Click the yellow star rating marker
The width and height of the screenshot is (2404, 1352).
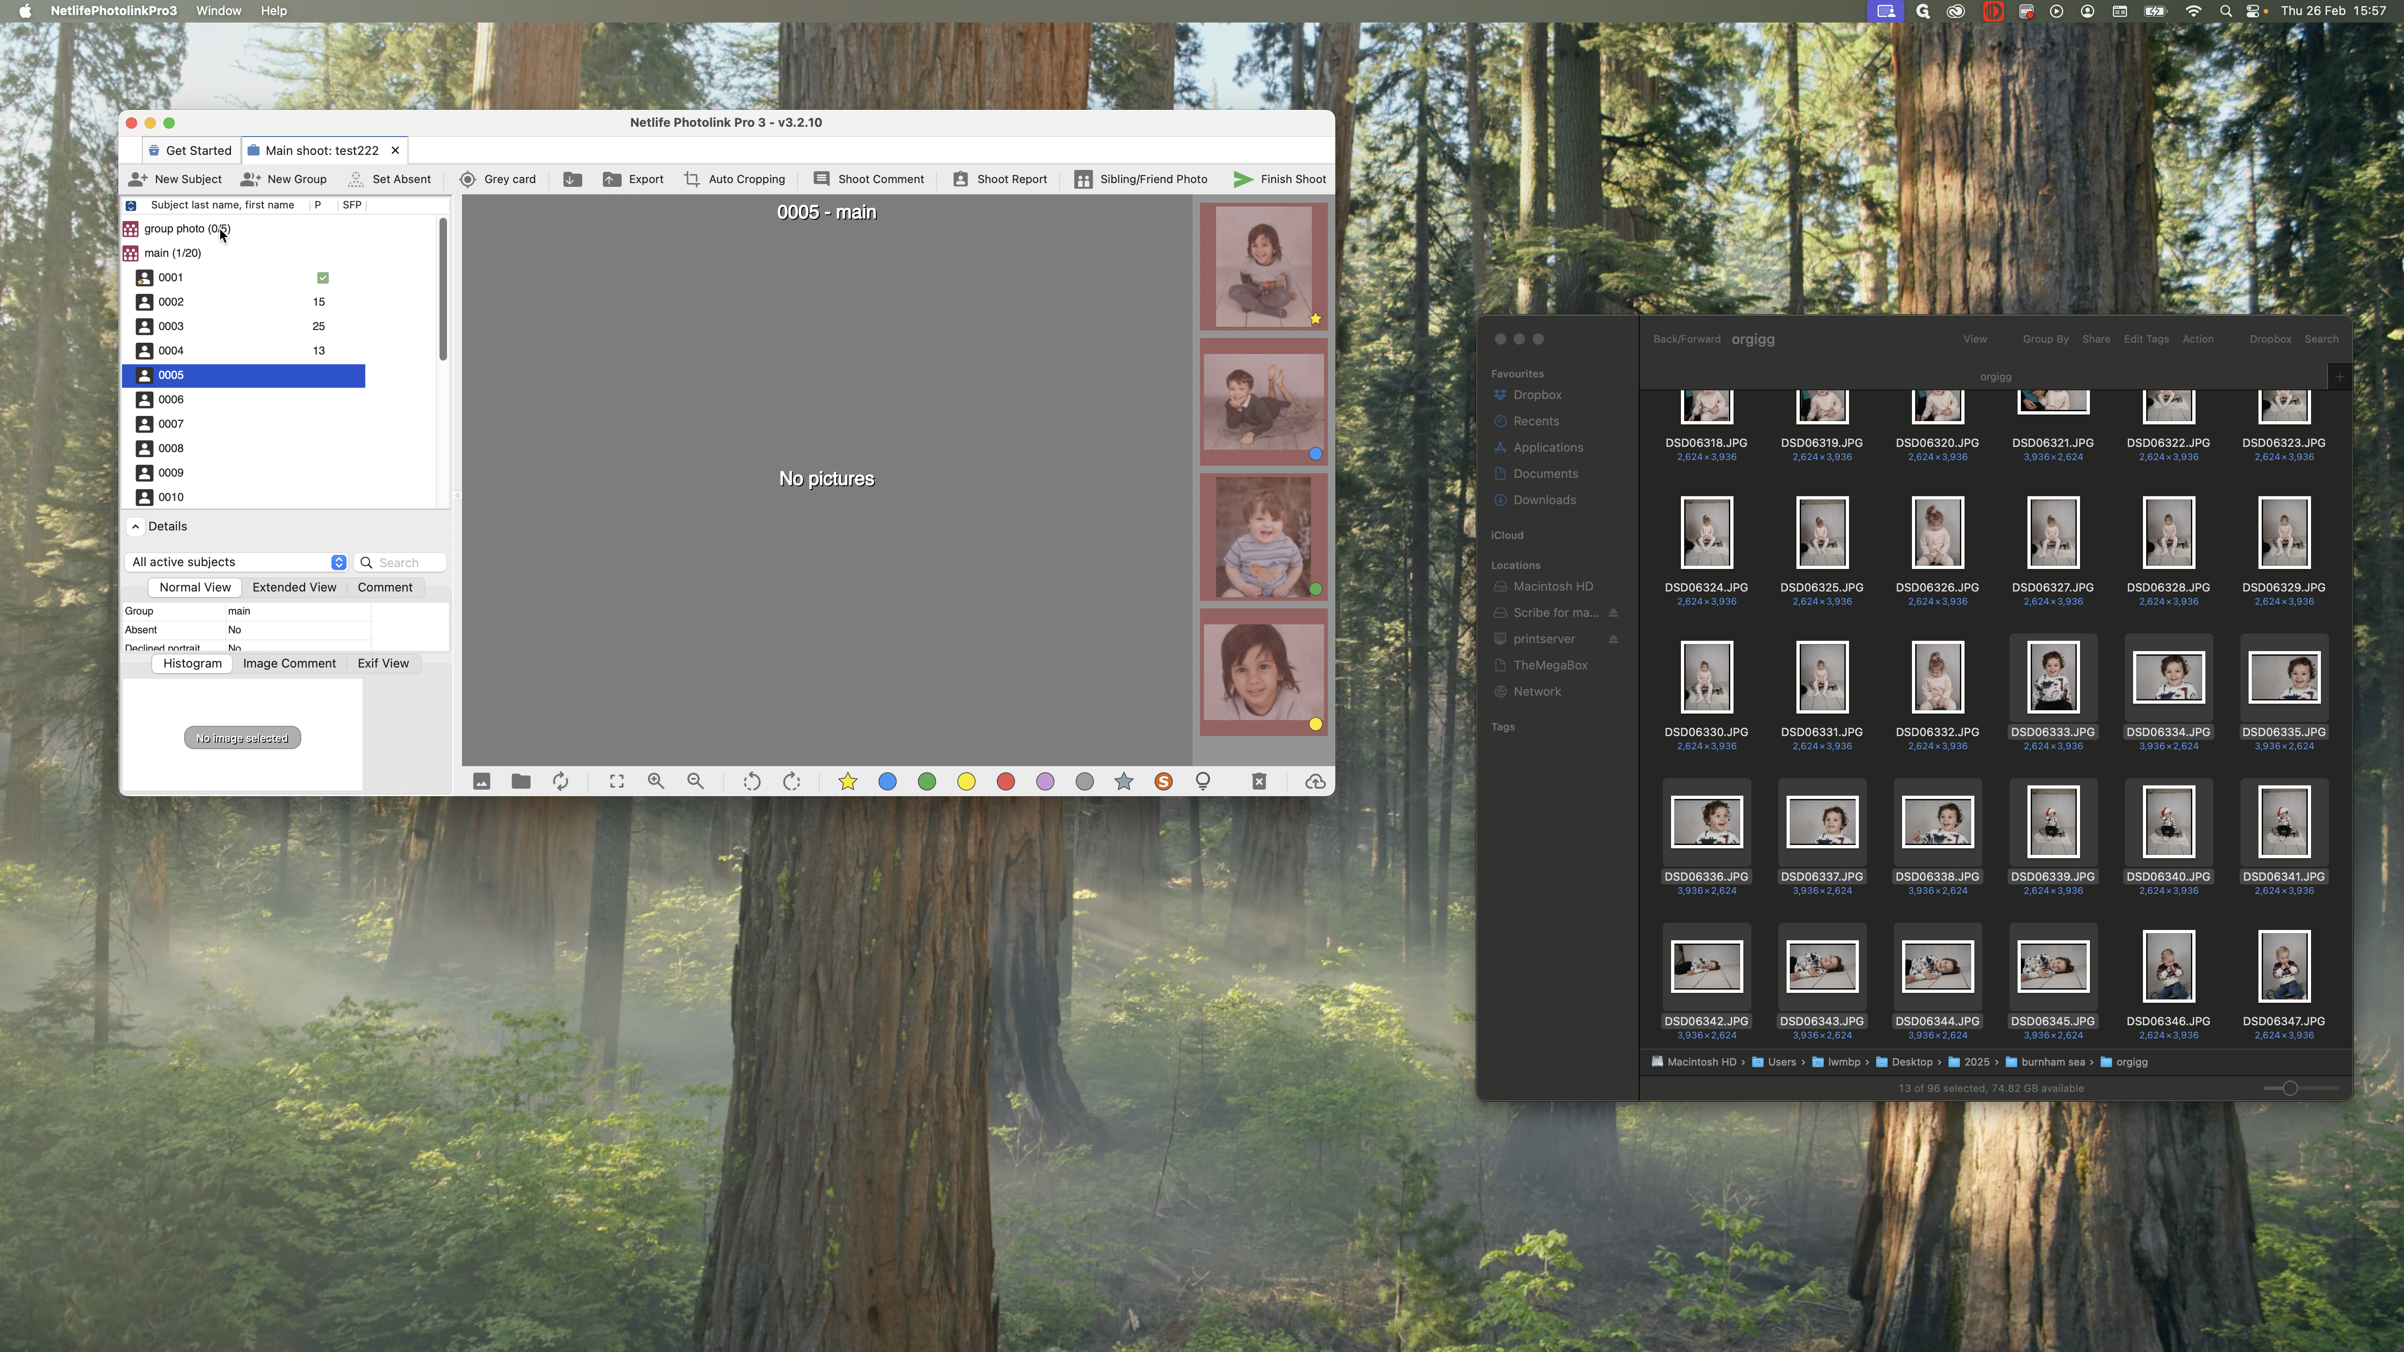click(848, 781)
